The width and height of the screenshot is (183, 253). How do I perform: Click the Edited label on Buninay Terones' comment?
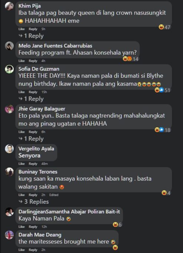coord(54,195)
